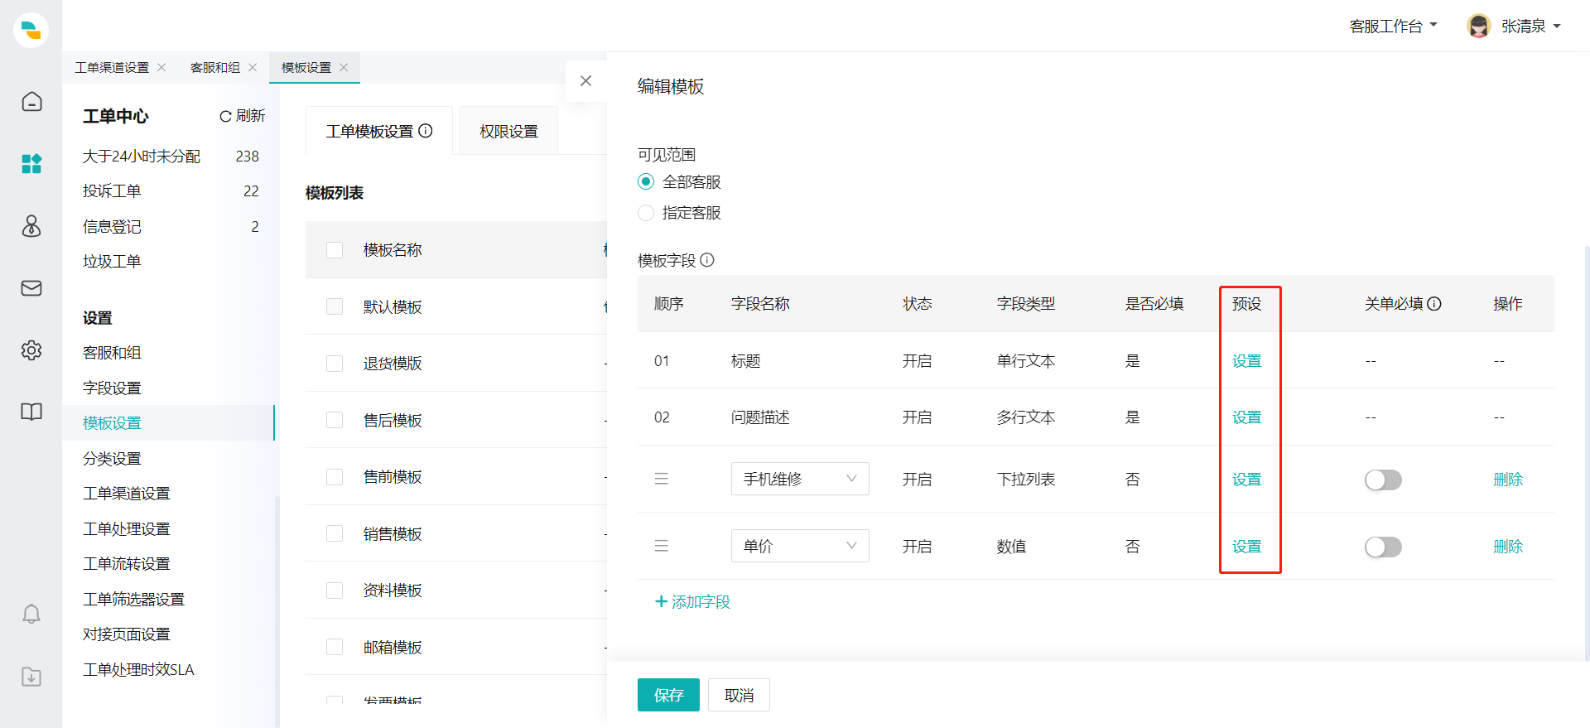This screenshot has height=728, width=1590.
Task: Open 工单处理时效SLA menu item
Action: pyautogui.click(x=138, y=669)
